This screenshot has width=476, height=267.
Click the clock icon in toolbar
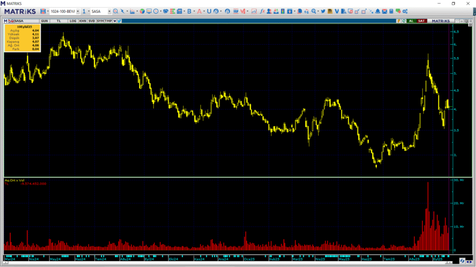point(155,11)
